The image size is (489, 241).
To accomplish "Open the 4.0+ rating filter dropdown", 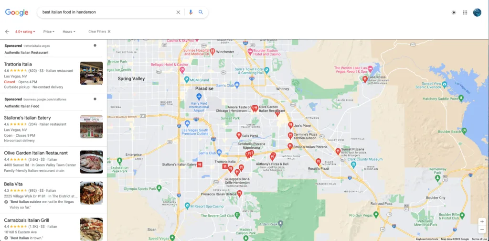I will [x=25, y=32].
